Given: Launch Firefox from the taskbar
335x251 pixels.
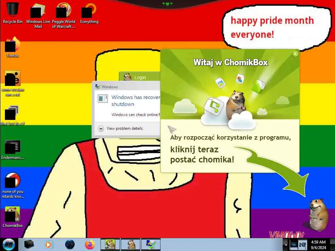Looking at the screenshot, I should coord(90,244).
